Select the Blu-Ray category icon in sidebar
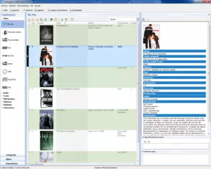Viewport: 211px width, 169px height. click(5, 24)
